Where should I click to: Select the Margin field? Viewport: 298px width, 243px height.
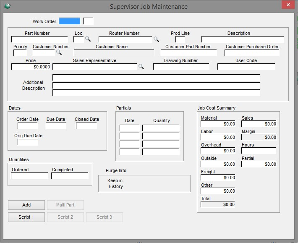[259, 137]
